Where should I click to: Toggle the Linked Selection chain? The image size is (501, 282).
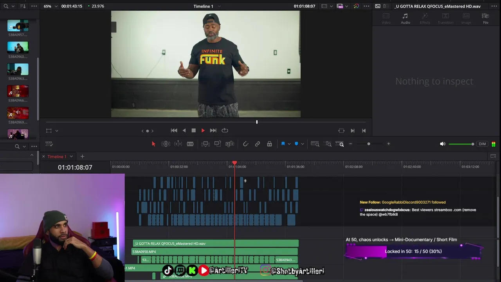point(258,144)
